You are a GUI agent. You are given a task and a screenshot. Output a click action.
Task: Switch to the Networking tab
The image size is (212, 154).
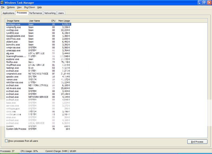tap(50, 13)
